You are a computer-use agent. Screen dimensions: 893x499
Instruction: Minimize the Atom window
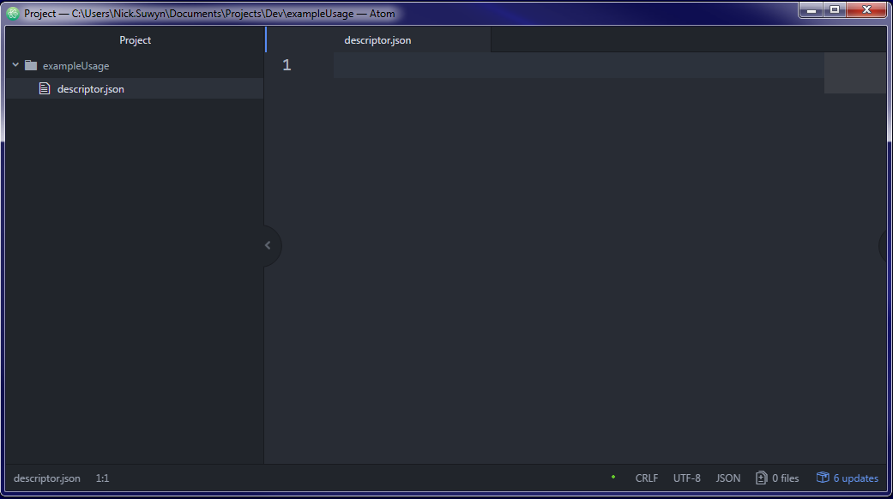811,9
